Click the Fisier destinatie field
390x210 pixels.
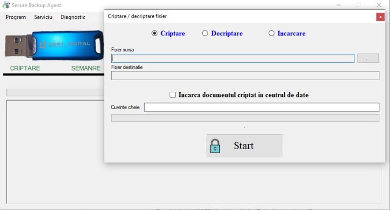coord(245,76)
